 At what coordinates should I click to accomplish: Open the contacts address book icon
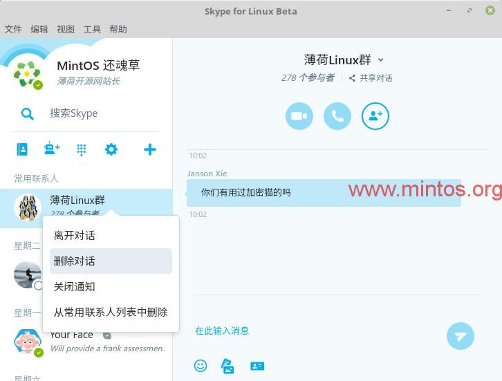click(x=22, y=149)
